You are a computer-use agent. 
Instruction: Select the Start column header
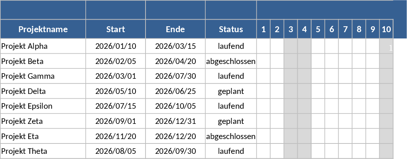[x=116, y=29]
